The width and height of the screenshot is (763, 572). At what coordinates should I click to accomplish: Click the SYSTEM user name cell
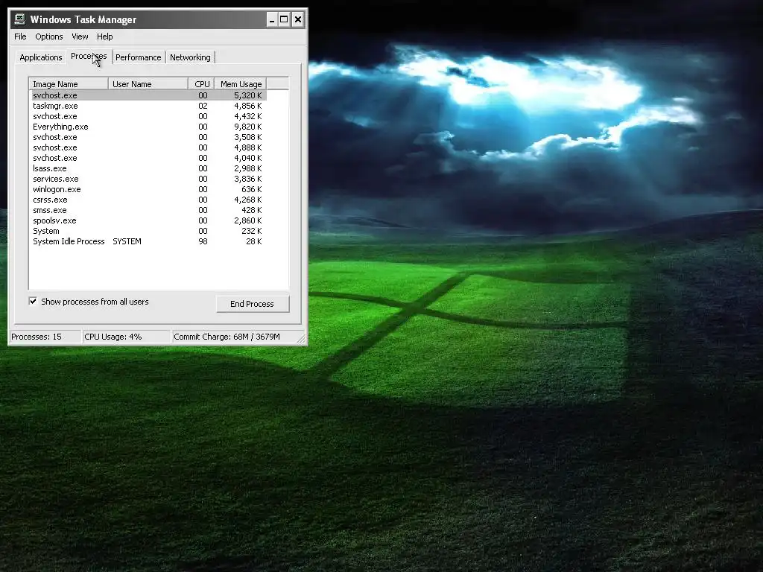pos(127,241)
